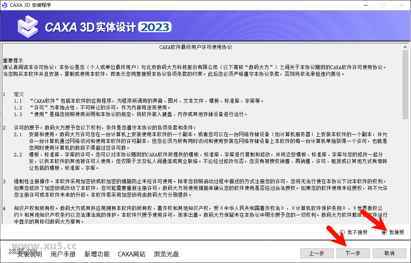
Task: Click the 上一步 button to go back
Action: coord(317,254)
